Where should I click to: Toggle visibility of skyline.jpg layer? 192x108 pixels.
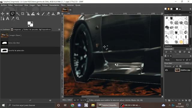point(166,70)
